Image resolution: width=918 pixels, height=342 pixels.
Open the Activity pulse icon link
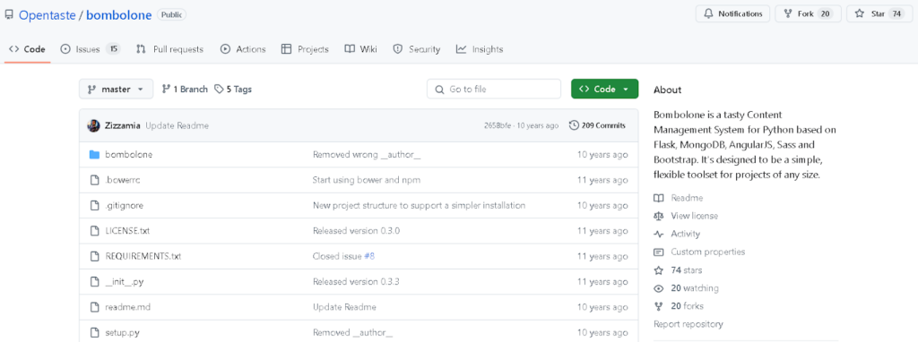coord(659,235)
